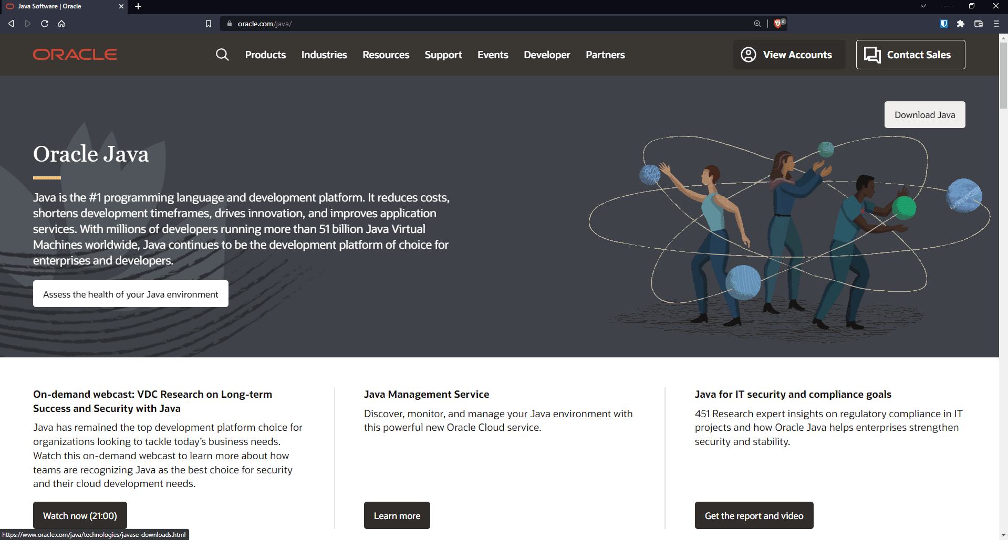Click the browser forward arrow
This screenshot has width=1008, height=540.
[x=28, y=24]
